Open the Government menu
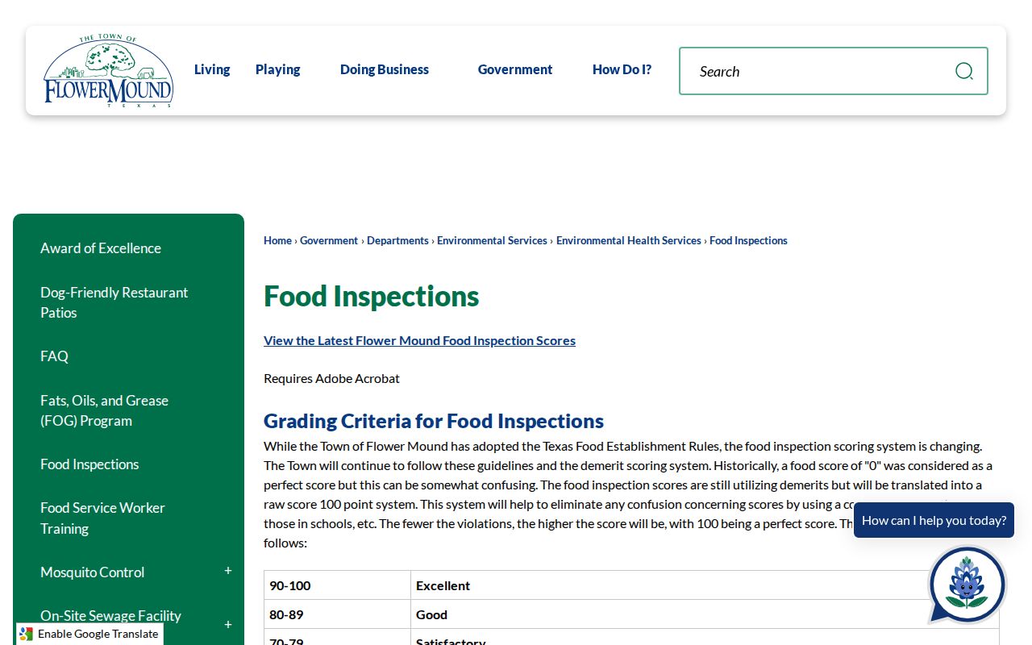Viewport: 1032px width, 645px height. [515, 69]
